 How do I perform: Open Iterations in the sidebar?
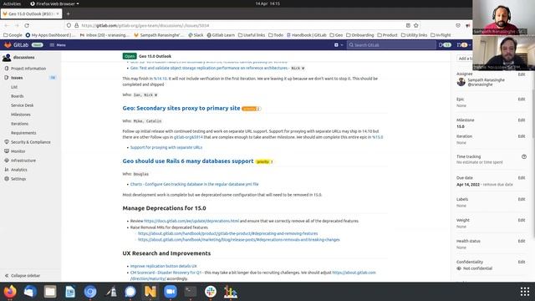click(x=19, y=124)
